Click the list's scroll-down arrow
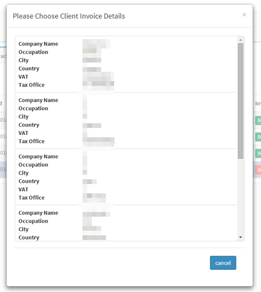261x292 pixels. pyautogui.click(x=241, y=237)
